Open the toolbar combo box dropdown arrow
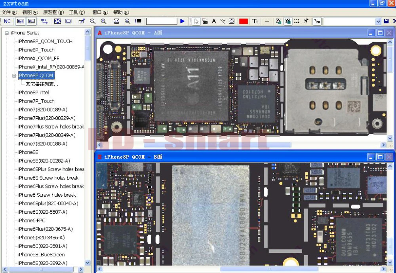The width and height of the screenshot is (396, 273). [378, 21]
